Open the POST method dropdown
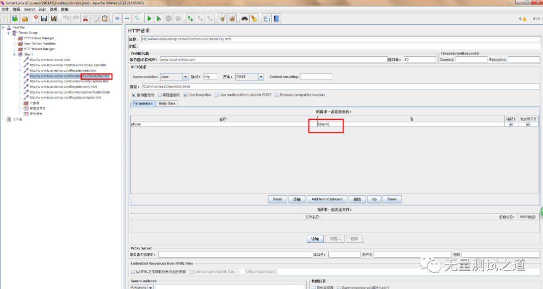Viewport: 543px width, 289px height. pyautogui.click(x=261, y=77)
